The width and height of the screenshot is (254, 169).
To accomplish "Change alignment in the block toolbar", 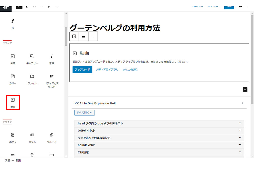I will tap(83, 36).
